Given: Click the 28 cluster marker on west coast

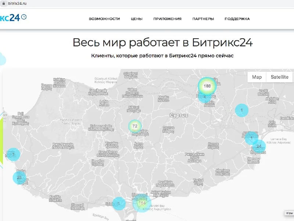Looking at the screenshot, I should click(x=19, y=178).
